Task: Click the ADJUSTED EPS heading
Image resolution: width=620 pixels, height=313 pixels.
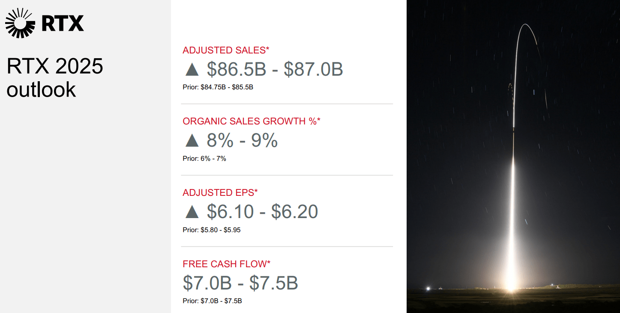Action: (220, 193)
